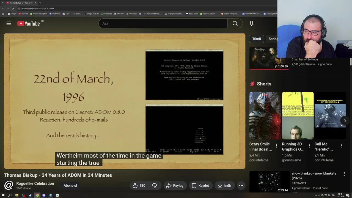Viewport: 352px width, 198px height.
Task: Switch input language TUR indicator
Action: 333,195
